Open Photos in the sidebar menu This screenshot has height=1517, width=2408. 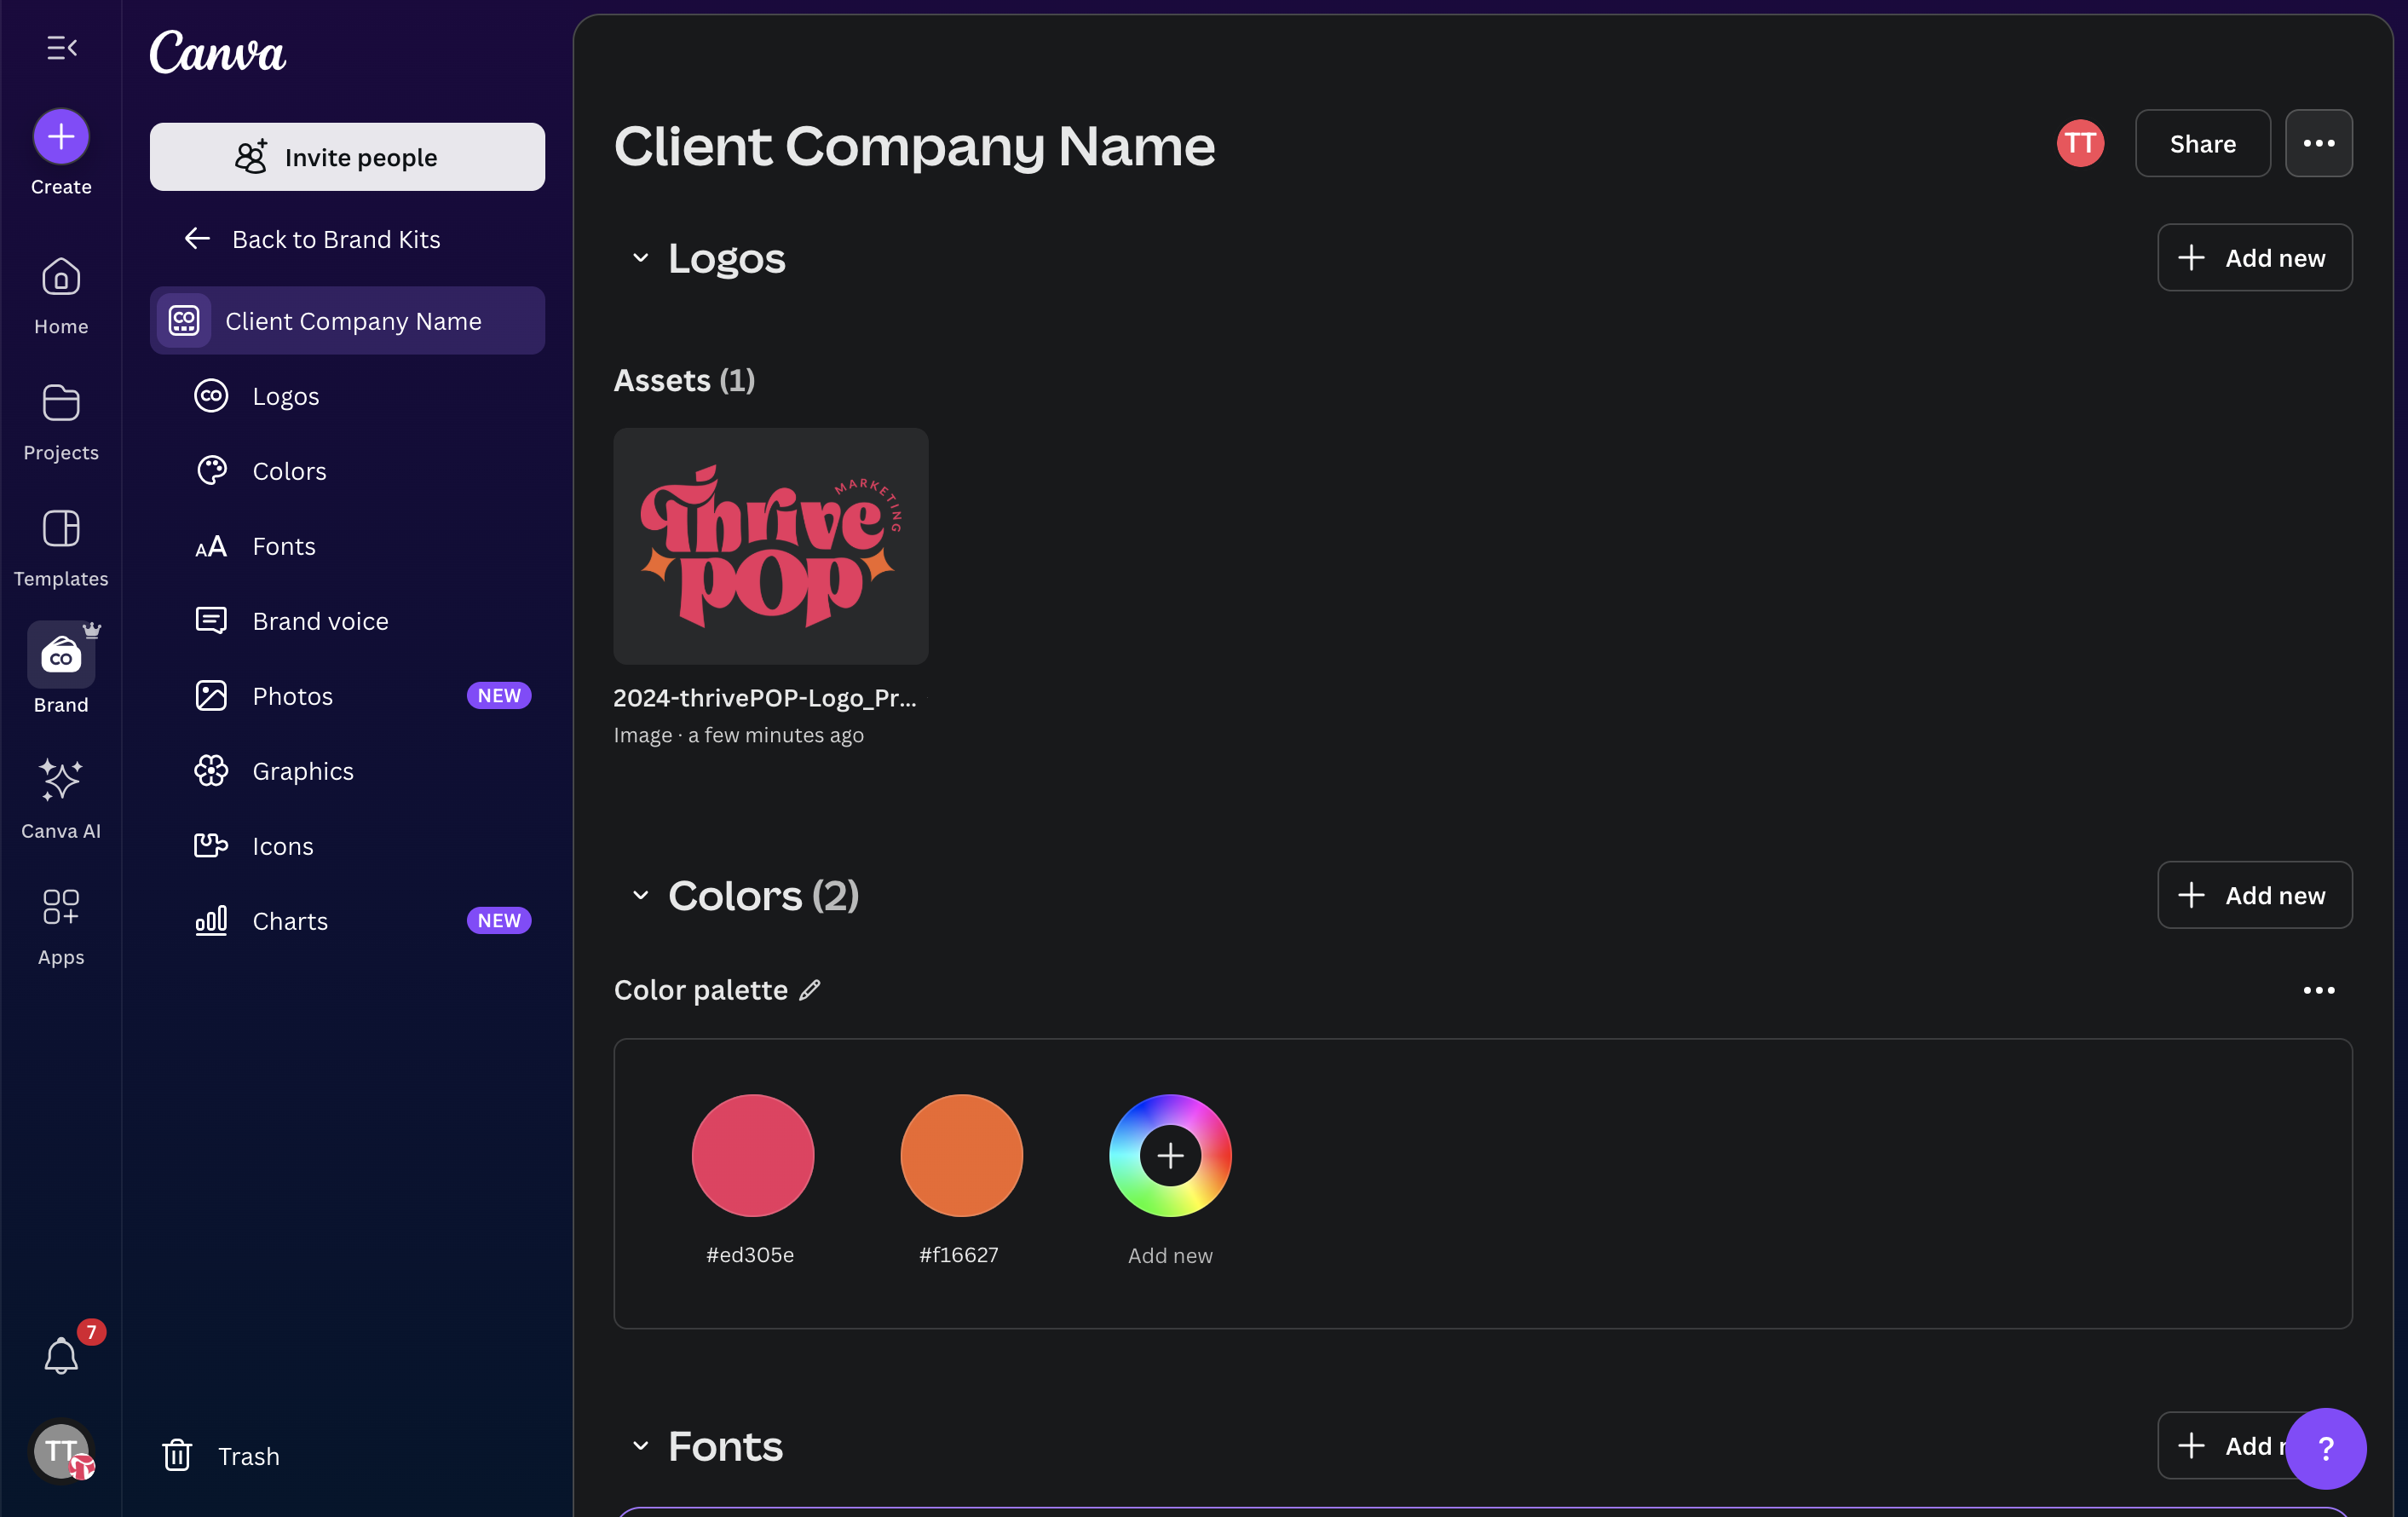(347, 696)
